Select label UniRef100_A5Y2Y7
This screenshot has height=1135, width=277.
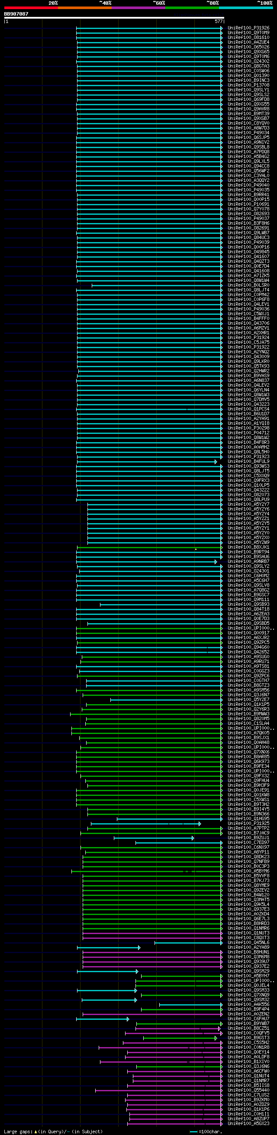click(x=248, y=504)
